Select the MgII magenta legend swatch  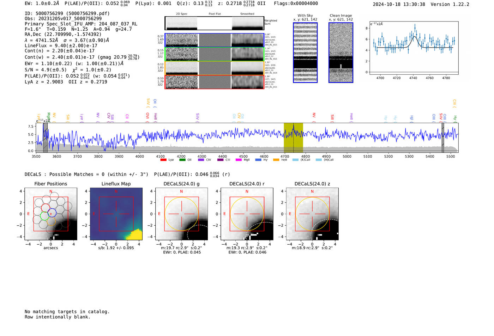click(239, 160)
